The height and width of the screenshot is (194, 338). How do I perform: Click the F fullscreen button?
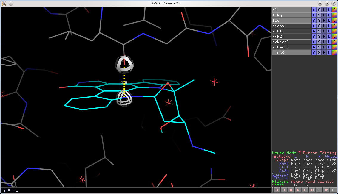click(x=333, y=190)
